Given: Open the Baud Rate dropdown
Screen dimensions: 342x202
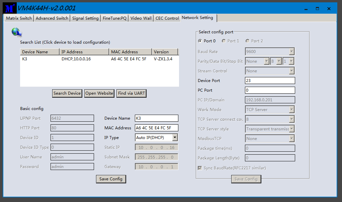Looking at the screenshot, I should [x=291, y=52].
